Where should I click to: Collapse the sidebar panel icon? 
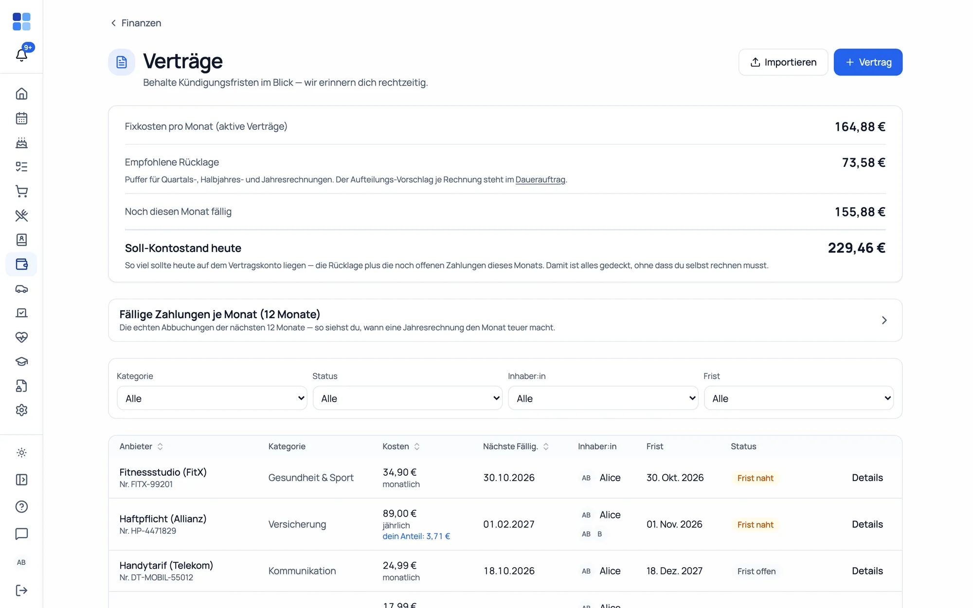[x=21, y=480]
